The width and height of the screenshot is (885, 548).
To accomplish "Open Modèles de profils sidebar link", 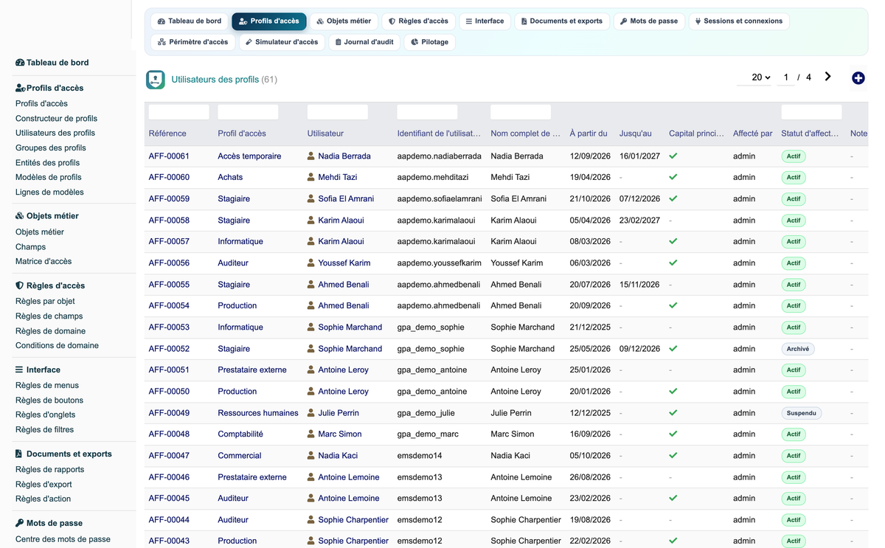I will (x=49, y=177).
